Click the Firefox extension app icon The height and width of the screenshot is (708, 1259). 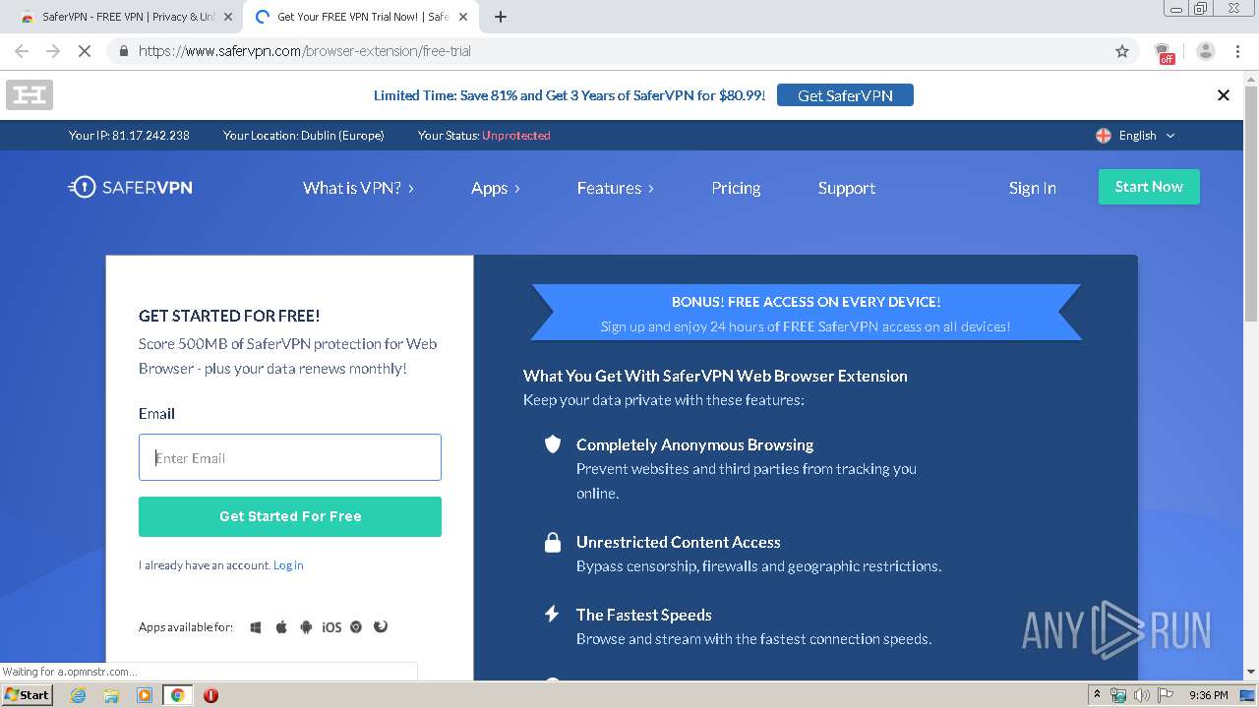coord(381,627)
